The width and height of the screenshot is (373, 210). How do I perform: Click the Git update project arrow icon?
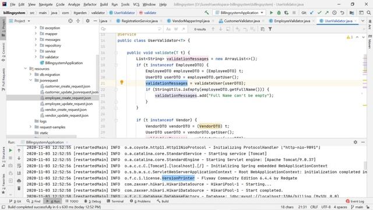pos(312,13)
